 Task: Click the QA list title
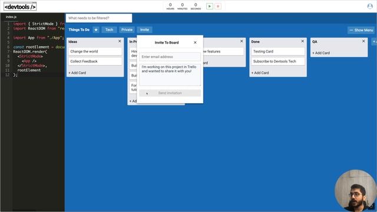coord(315,42)
